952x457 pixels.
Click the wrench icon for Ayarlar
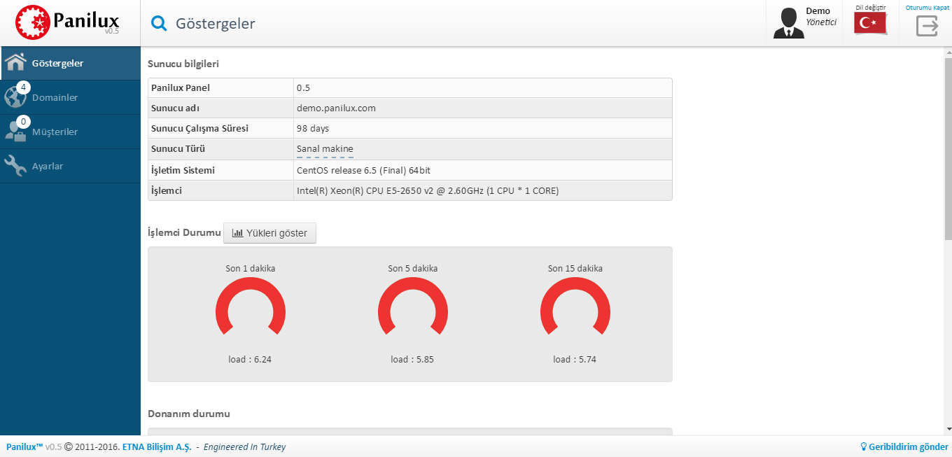coord(15,167)
